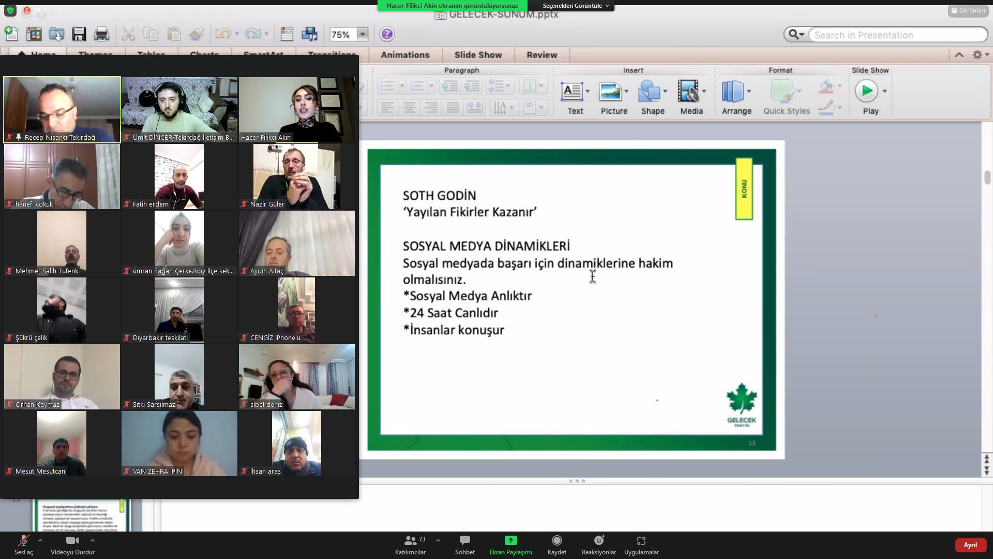The image size is (993, 559).
Task: Play the slide show
Action: (867, 91)
